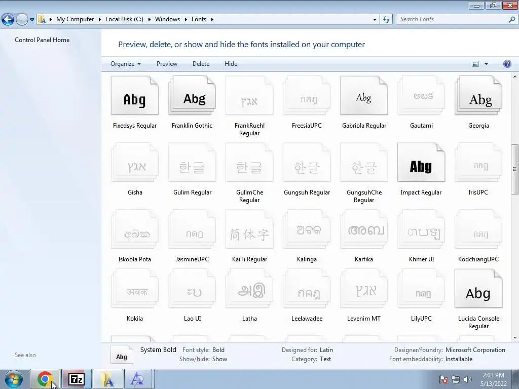Select the Gisha font icon
519x389 pixels.
coord(135,163)
